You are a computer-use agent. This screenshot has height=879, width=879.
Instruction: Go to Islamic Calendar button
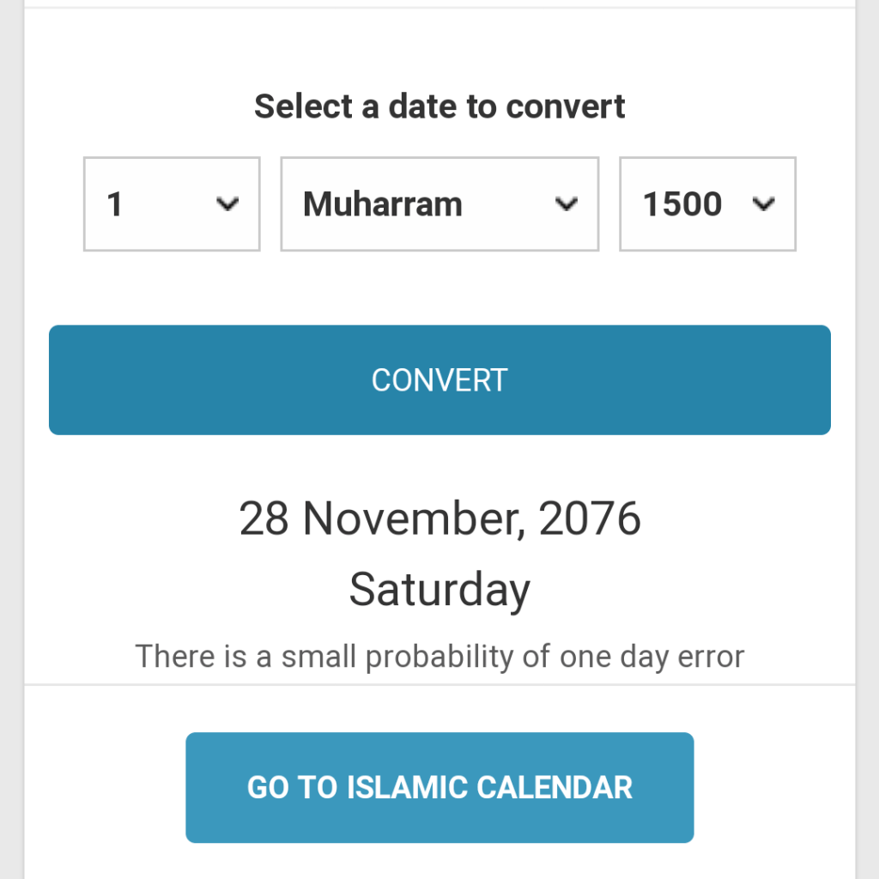(x=439, y=787)
